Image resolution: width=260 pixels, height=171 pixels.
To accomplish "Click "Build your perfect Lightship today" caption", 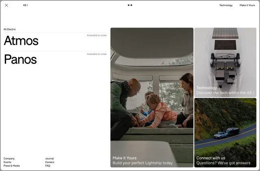I will click(x=143, y=163).
